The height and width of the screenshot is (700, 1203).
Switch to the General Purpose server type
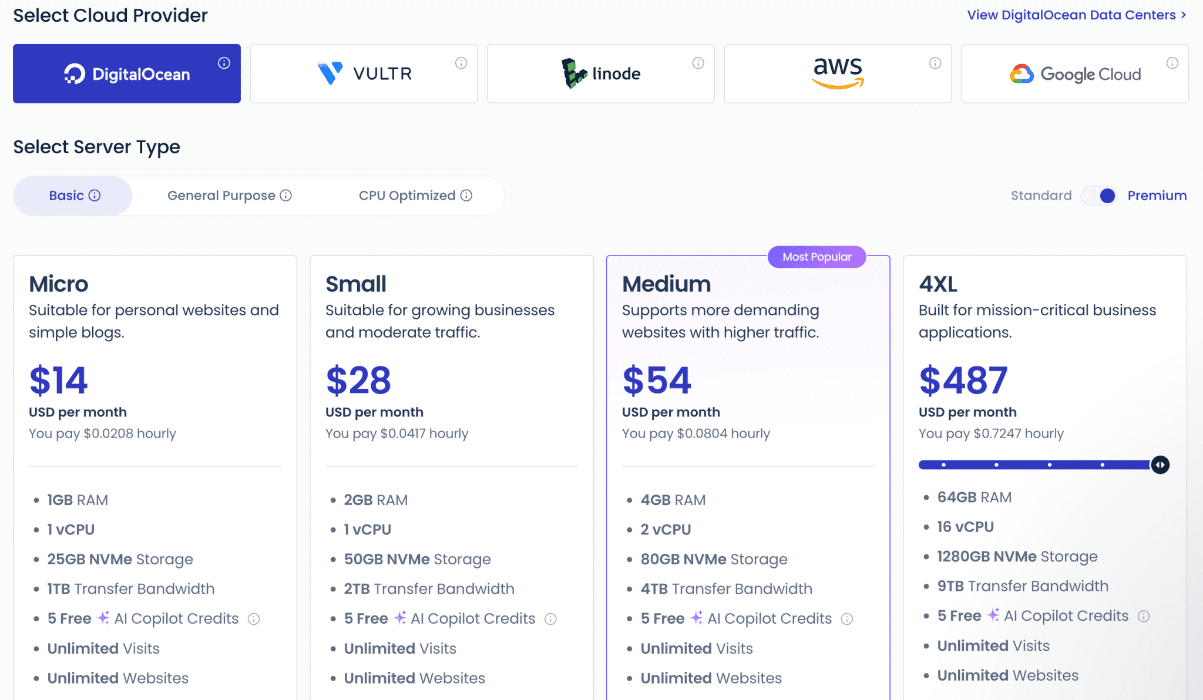tap(221, 196)
